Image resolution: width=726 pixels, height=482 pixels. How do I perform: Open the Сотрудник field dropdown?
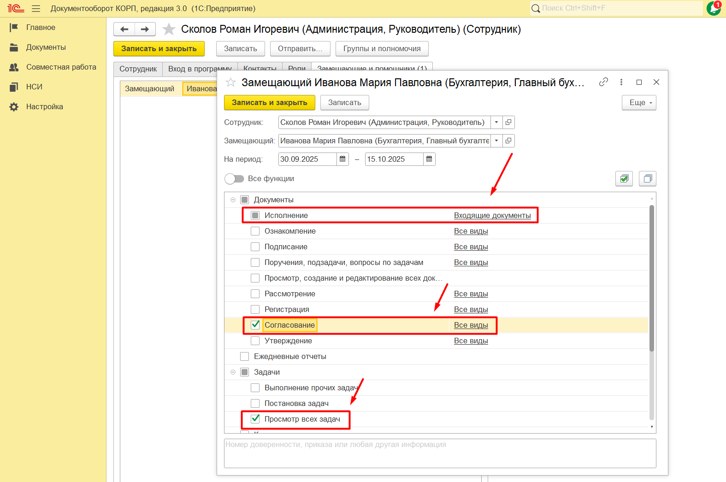point(496,122)
